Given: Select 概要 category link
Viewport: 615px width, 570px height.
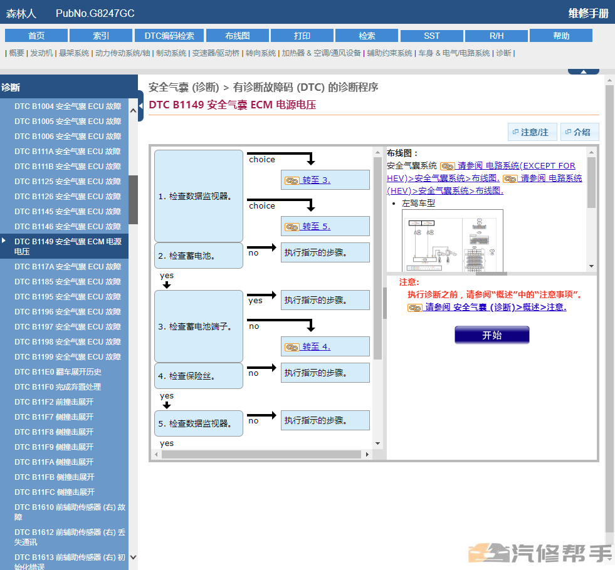Looking at the screenshot, I should coord(16,53).
